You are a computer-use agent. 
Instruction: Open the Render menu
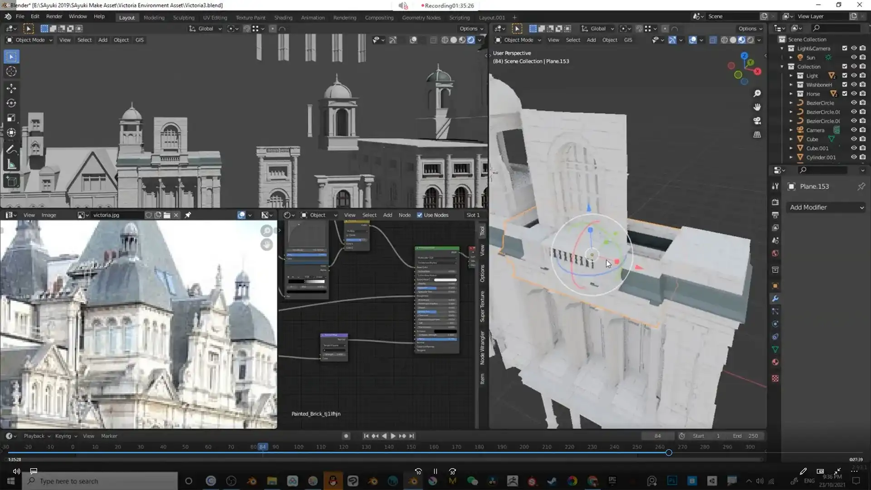tap(54, 16)
